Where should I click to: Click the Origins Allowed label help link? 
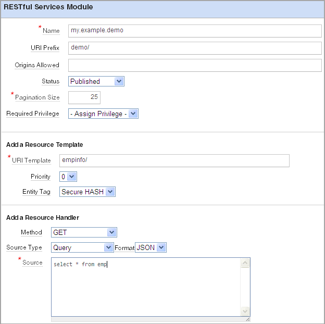click(37, 65)
